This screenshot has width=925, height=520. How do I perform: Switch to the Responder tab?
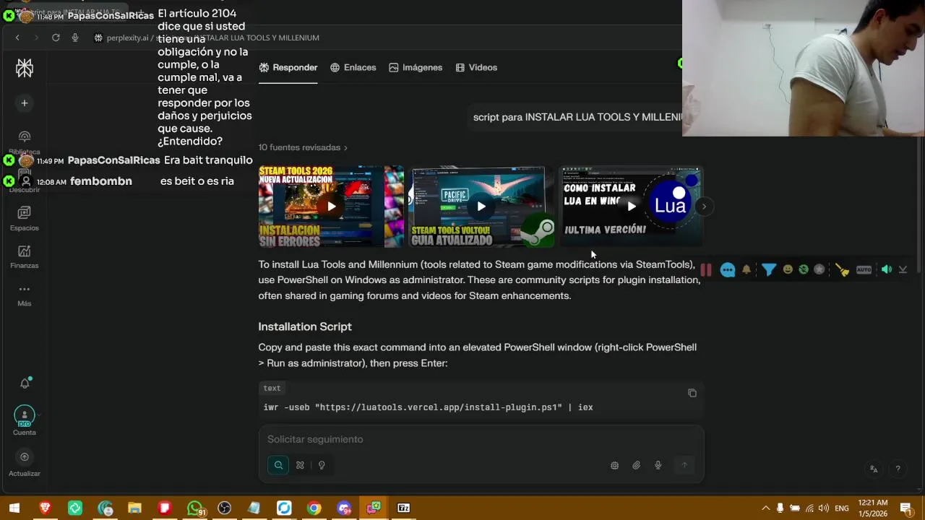(288, 67)
